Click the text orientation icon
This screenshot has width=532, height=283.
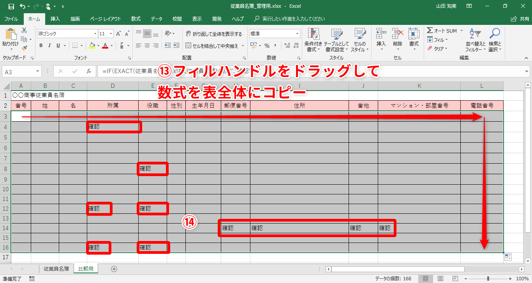(168, 34)
